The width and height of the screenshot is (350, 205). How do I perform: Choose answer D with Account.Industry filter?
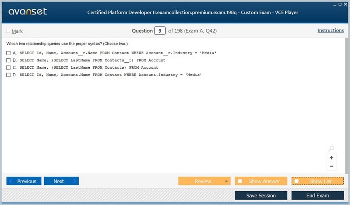point(9,74)
